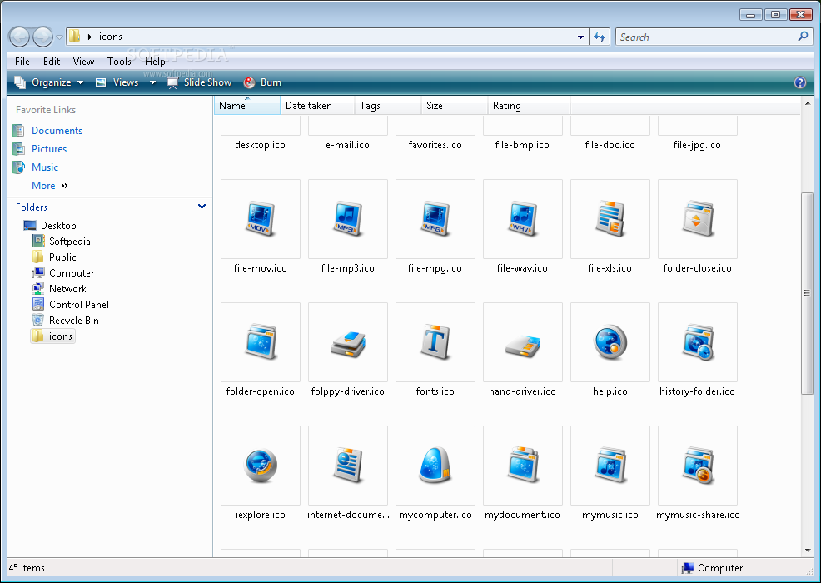The height and width of the screenshot is (583, 821).
Task: Select Recycle Bin in tree
Action: pyautogui.click(x=74, y=320)
